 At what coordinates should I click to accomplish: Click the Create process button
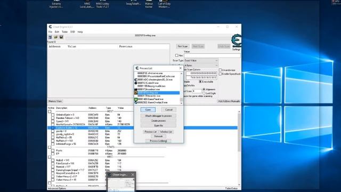[x=158, y=121]
